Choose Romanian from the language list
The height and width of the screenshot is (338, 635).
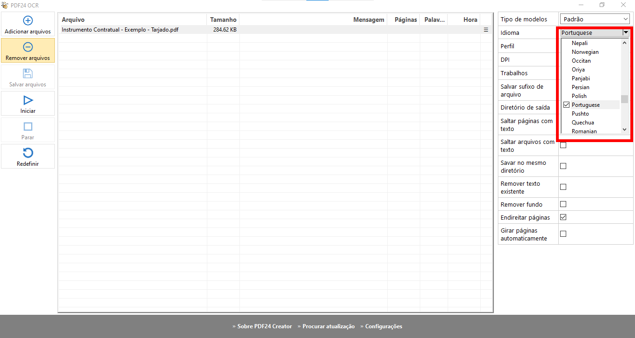(x=584, y=131)
